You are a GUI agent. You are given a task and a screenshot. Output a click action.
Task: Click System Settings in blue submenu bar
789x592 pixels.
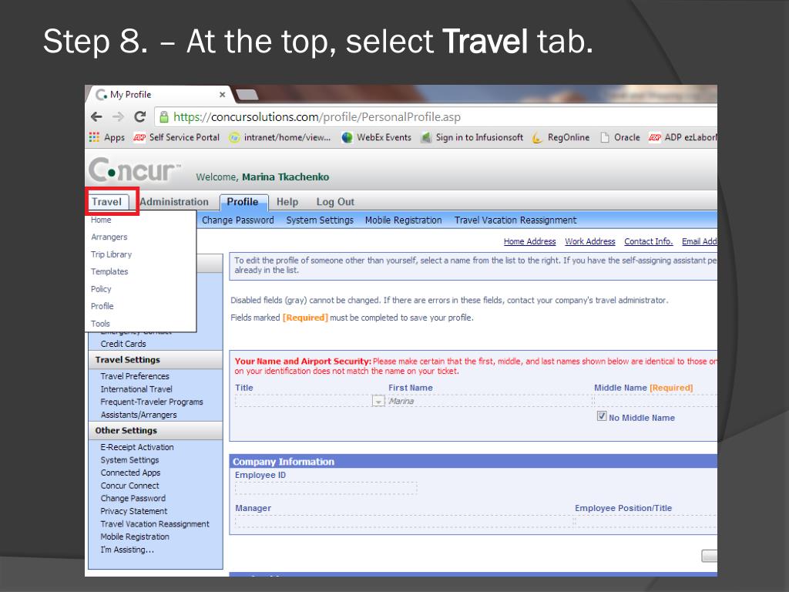tap(320, 220)
